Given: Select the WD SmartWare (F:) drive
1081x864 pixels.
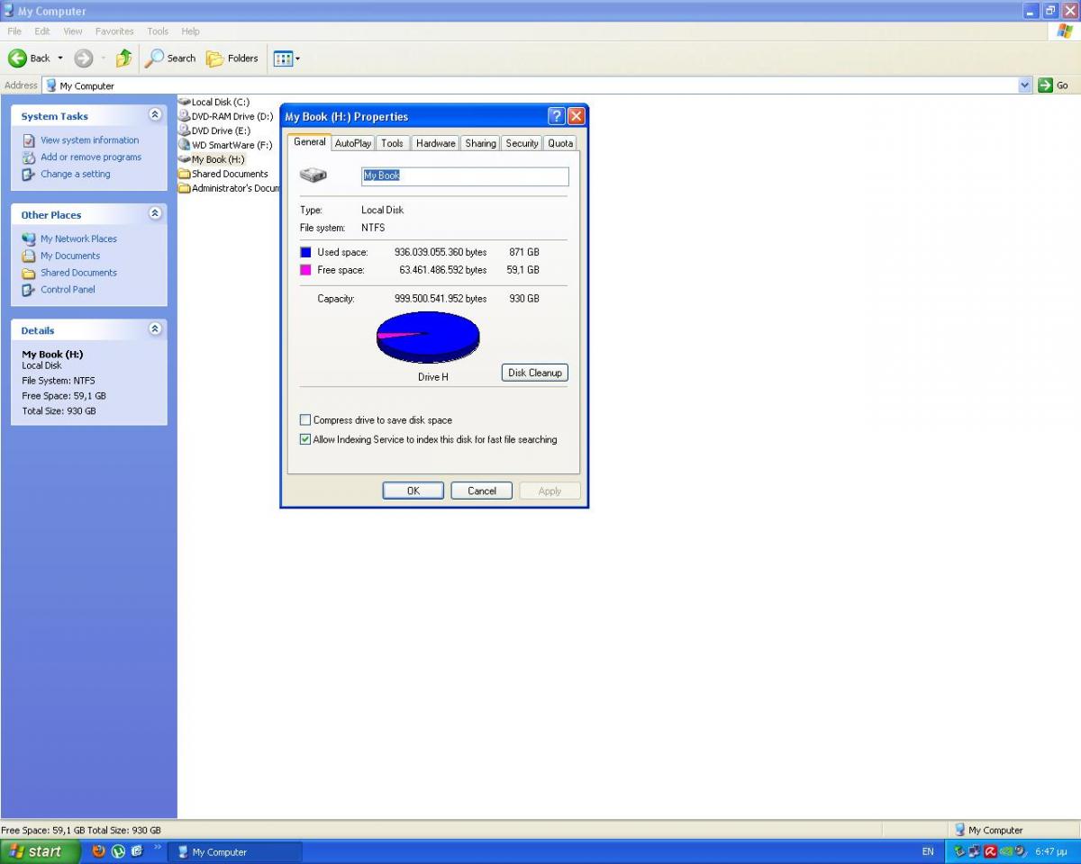Looking at the screenshot, I should pyautogui.click(x=225, y=145).
